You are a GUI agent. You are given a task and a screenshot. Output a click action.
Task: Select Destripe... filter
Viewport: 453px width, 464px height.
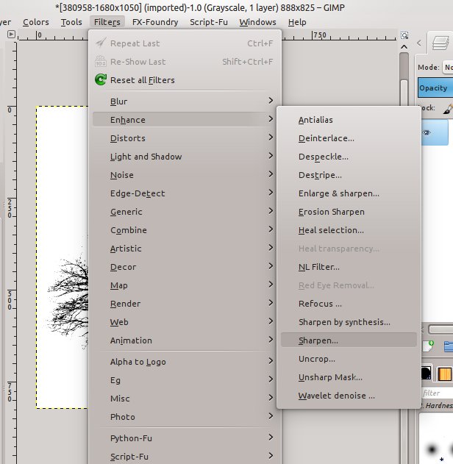coord(349,174)
